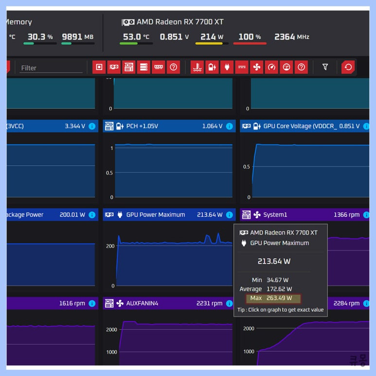The width and height of the screenshot is (376, 376).
Task: Click the PCH +1.05V voltage graph
Action: [x=174, y=171]
